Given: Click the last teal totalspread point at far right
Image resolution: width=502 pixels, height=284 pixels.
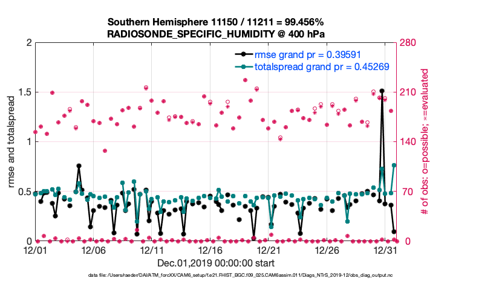Looking at the screenshot, I should point(394,165).
